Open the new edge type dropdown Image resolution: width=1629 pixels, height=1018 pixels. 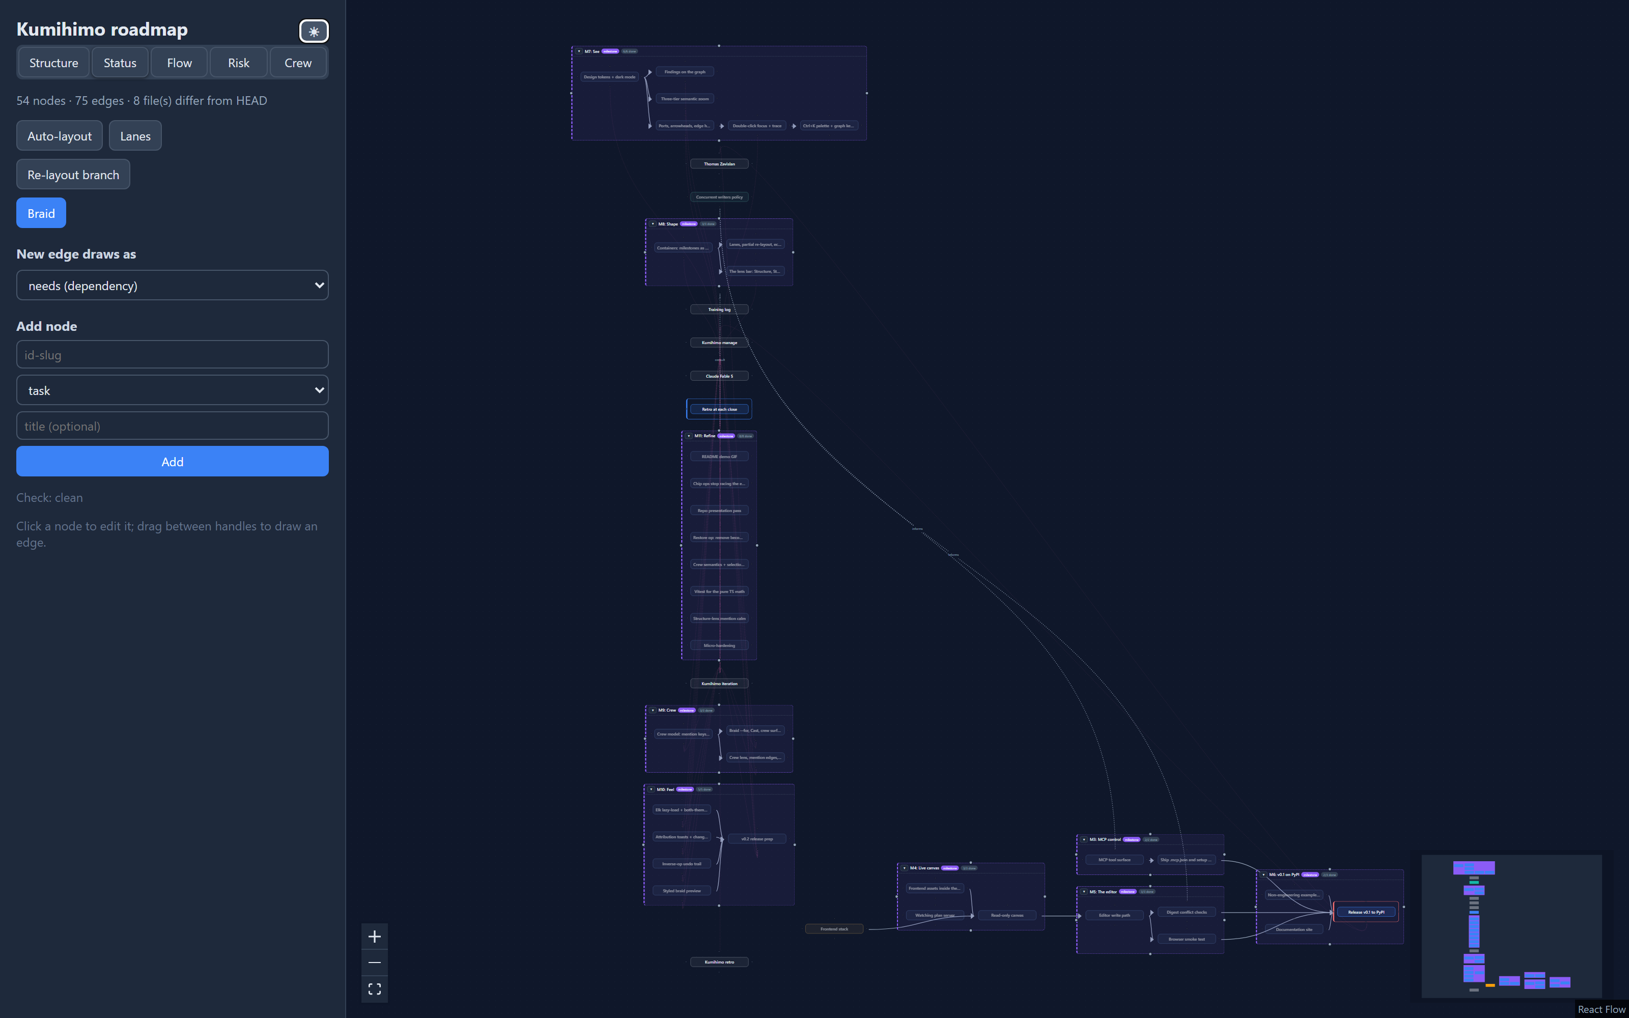pyautogui.click(x=173, y=286)
